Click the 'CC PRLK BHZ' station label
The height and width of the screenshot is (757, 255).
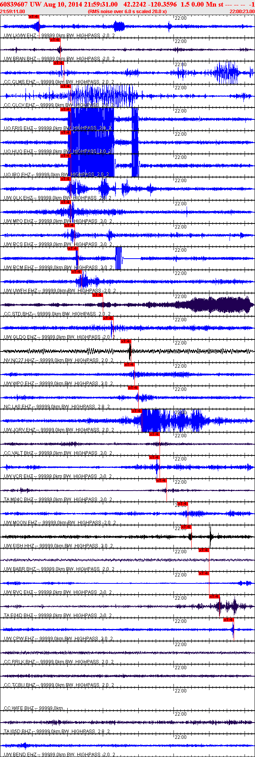tap(19, 662)
